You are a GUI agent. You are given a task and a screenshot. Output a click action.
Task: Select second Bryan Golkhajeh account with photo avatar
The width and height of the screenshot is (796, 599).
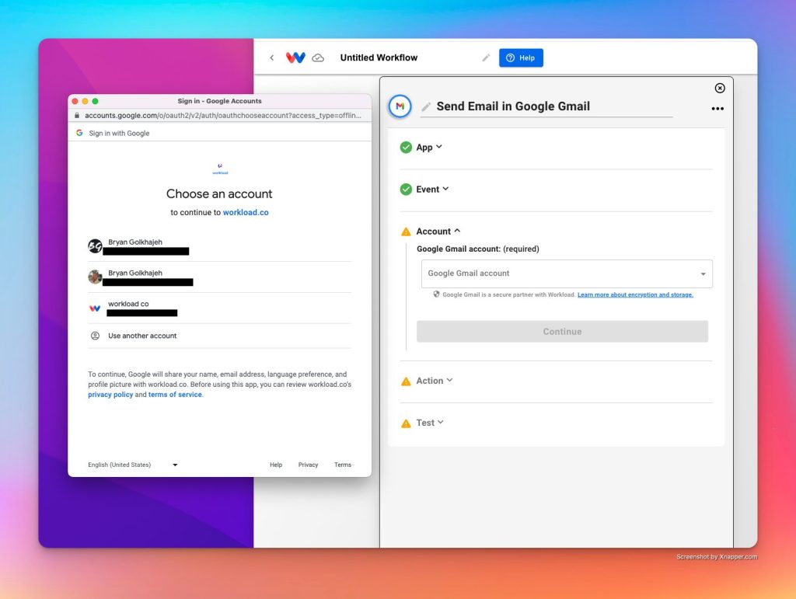pyautogui.click(x=220, y=277)
